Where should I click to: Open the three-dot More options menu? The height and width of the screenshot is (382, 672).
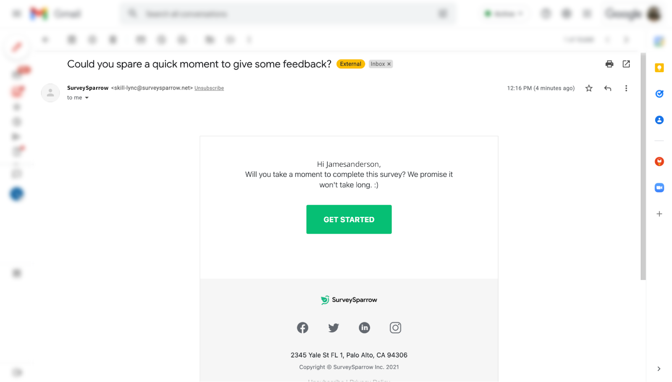626,88
